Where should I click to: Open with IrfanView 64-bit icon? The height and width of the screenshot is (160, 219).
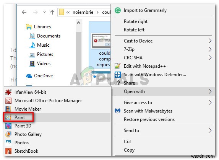(x=8, y=92)
